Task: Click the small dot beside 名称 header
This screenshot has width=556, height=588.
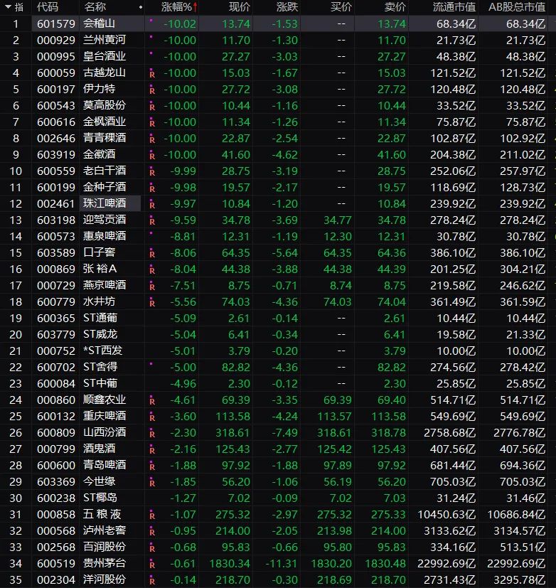Action: [x=141, y=7]
